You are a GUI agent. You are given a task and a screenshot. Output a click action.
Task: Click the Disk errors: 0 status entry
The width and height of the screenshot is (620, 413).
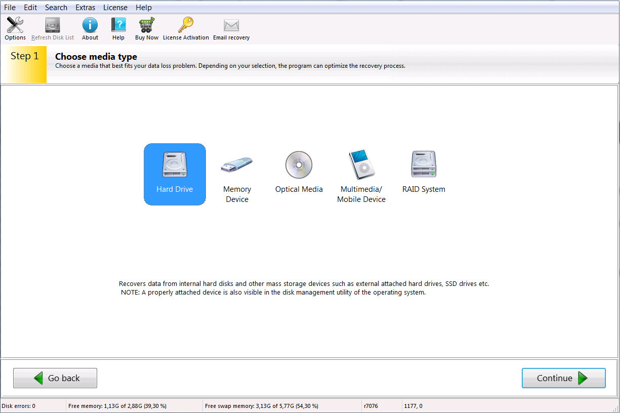click(19, 406)
